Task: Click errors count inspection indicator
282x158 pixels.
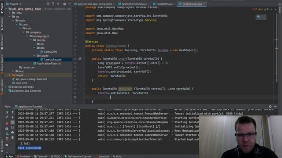Action: [x=255, y=9]
